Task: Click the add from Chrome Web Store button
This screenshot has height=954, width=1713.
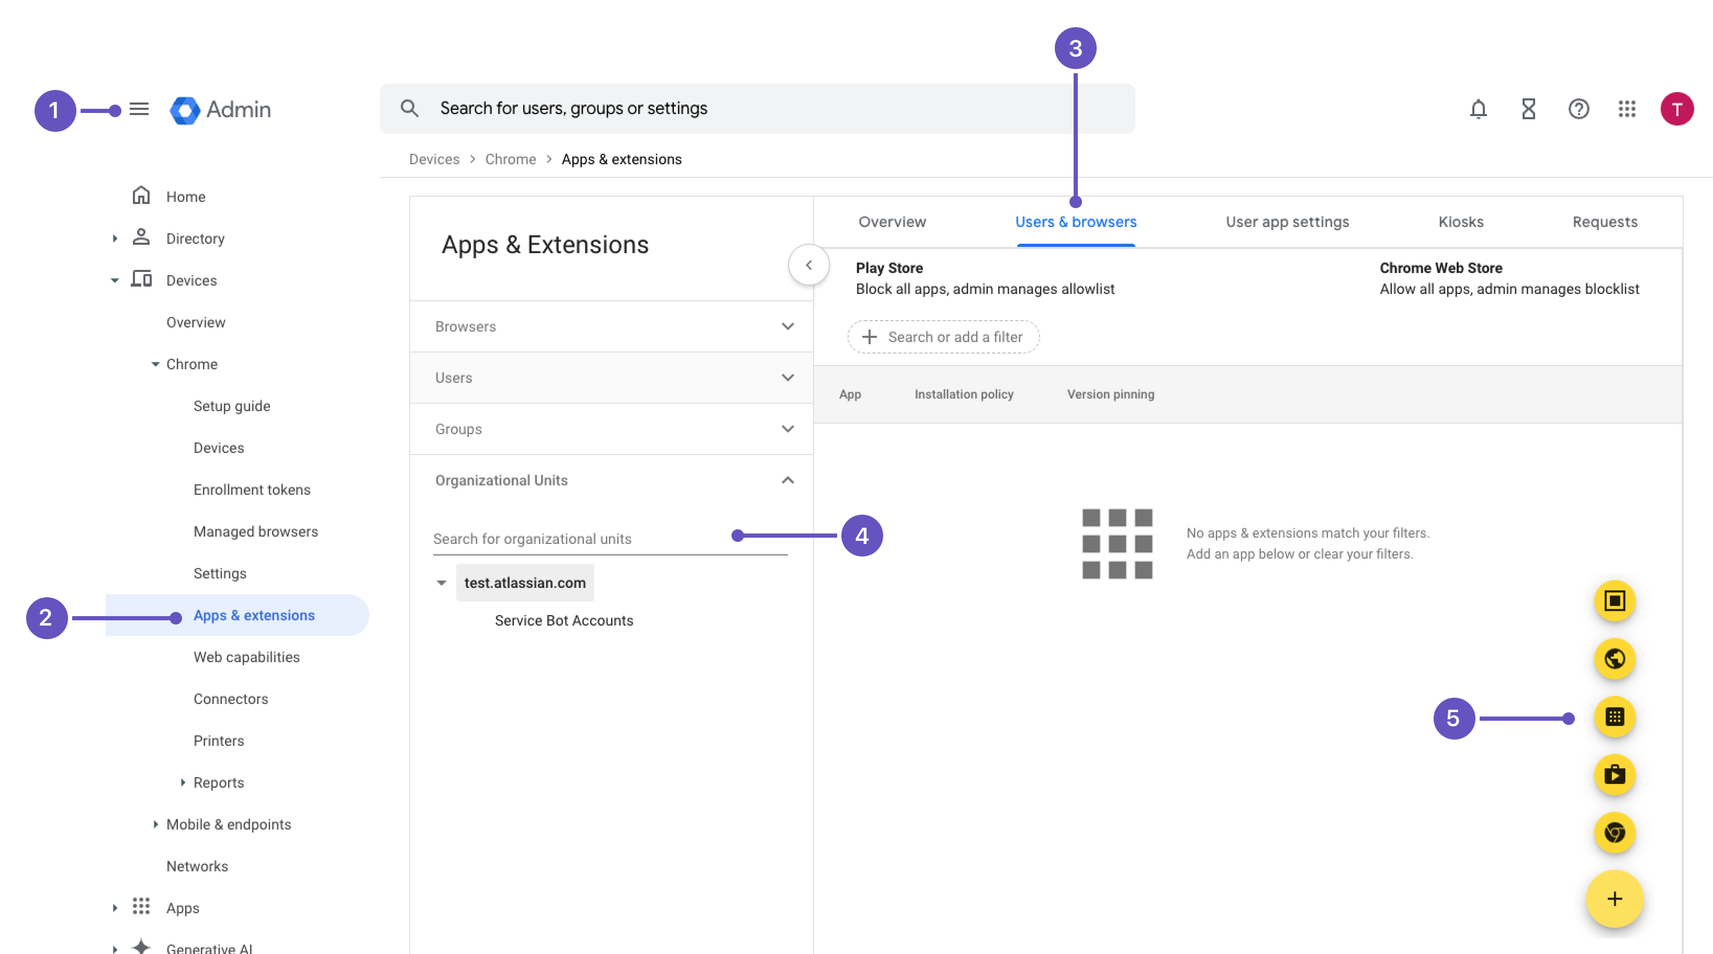Action: (x=1615, y=832)
